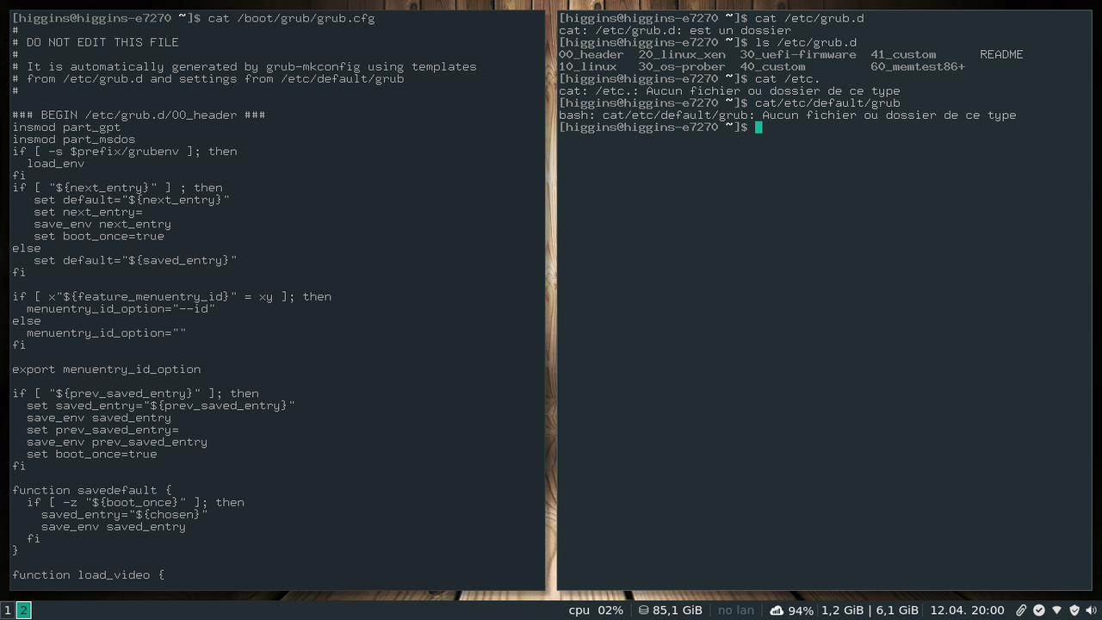The width and height of the screenshot is (1102, 620).
Task: Click '41_custom' in the ls output
Action: pos(903,54)
